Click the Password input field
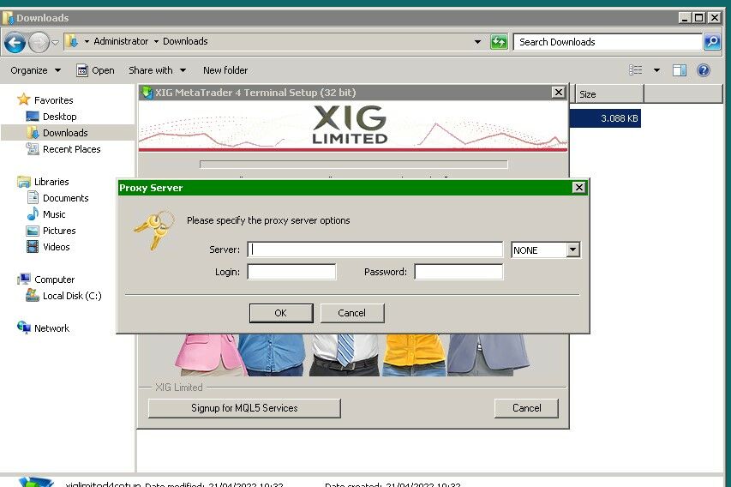 (x=458, y=272)
